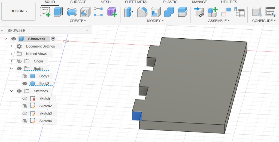
Task: Switch to the SOLID tab
Action: click(50, 2)
